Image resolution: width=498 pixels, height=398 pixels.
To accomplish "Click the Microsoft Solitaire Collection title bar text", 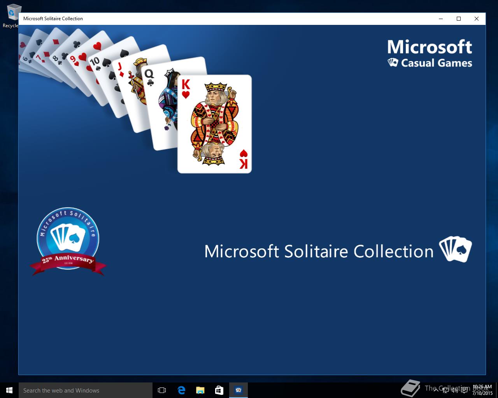I will (53, 19).
